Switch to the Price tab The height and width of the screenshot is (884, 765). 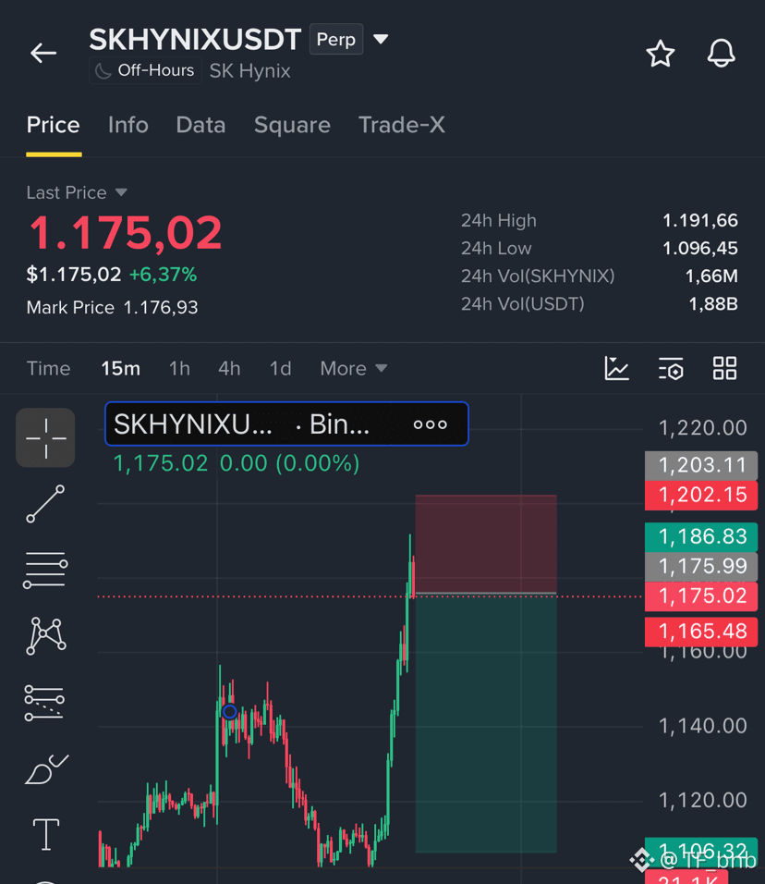[x=54, y=125]
